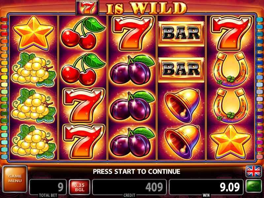Select the 0.35 BGL denomination button
This screenshot has width=264, height=198.
pyautogui.click(x=79, y=187)
